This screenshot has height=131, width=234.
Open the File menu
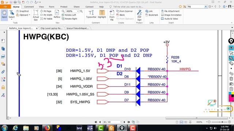coord(5,7)
